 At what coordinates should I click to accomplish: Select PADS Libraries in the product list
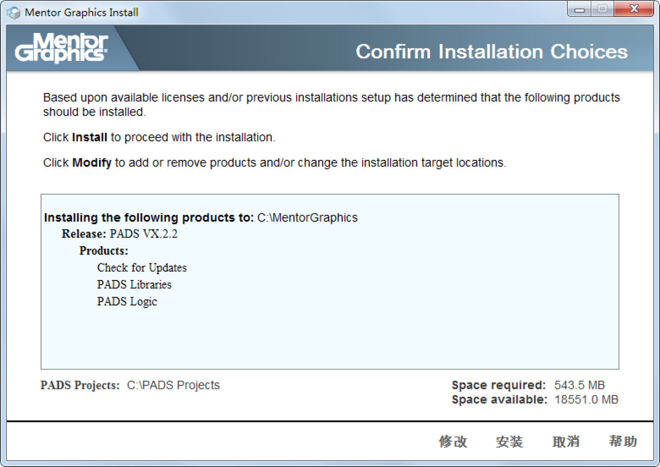coord(134,285)
